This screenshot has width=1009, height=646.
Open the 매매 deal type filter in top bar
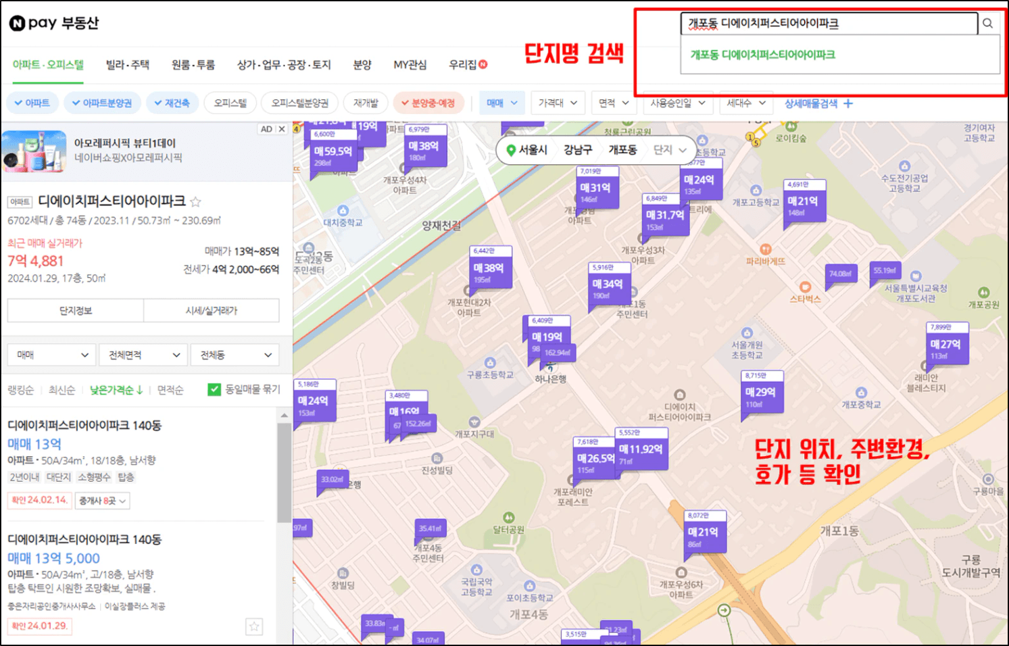point(501,103)
